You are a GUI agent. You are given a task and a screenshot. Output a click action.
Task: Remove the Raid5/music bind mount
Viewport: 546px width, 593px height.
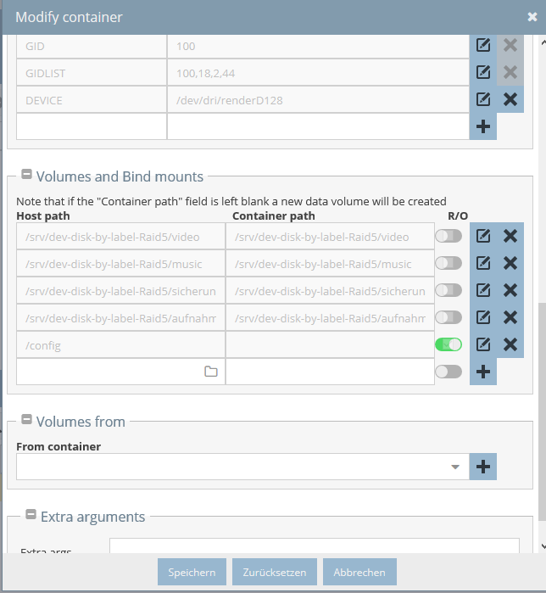click(510, 263)
